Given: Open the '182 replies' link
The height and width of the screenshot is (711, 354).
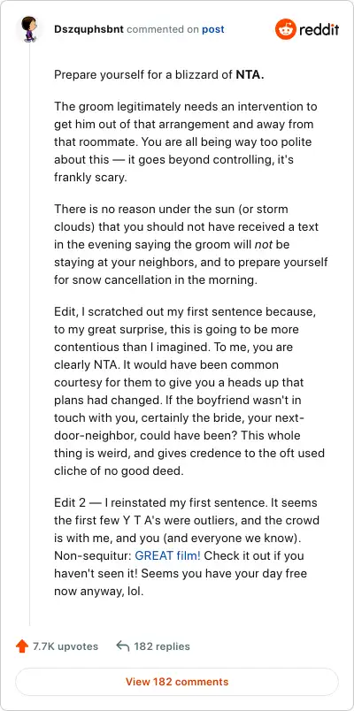Looking at the screenshot, I should click(162, 646).
